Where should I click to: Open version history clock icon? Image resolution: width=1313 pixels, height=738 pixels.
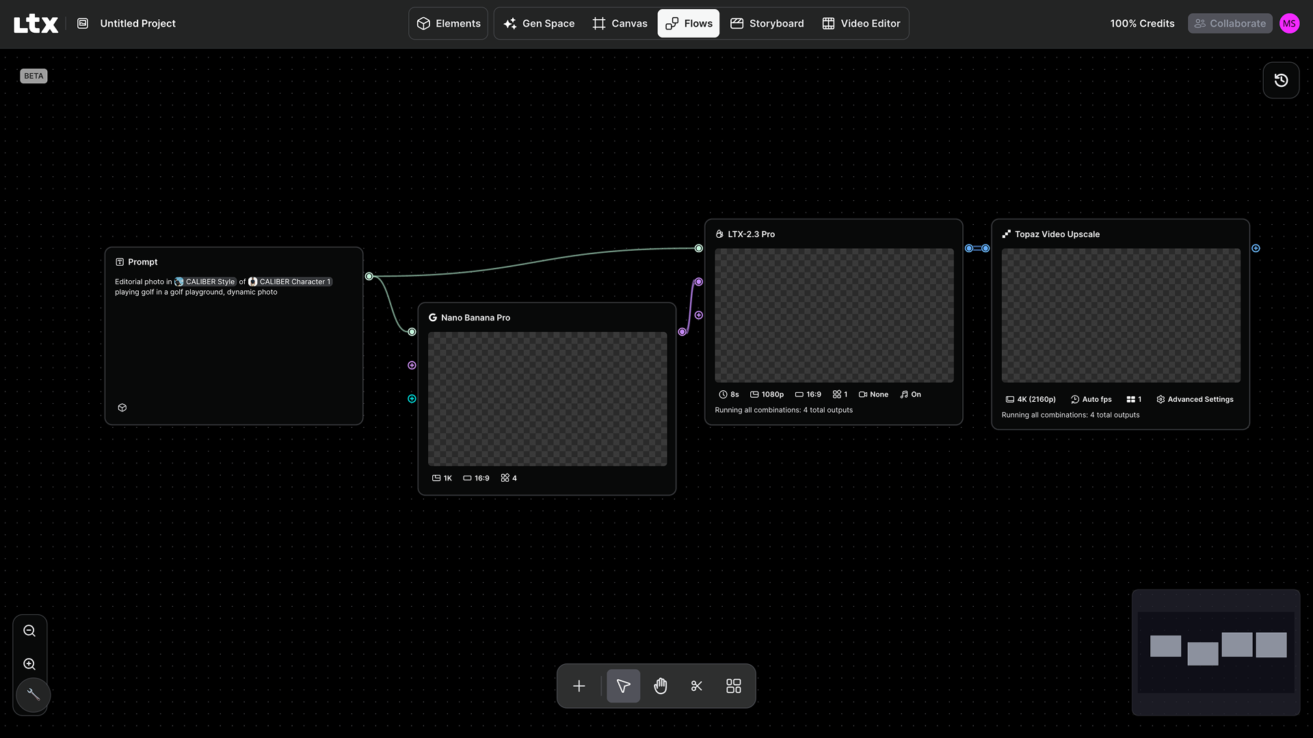pos(1281,80)
